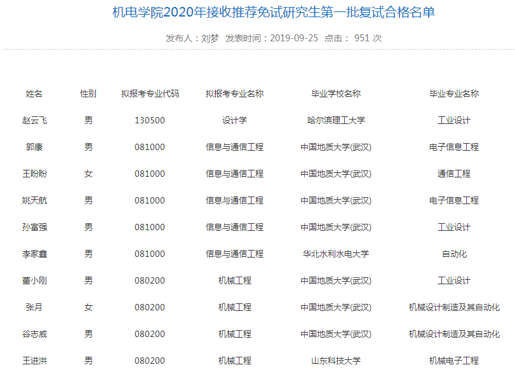This screenshot has width=515, height=372.
Task: Click 机械设计制造及其自动化 in the 谷志威 row
Action: [454, 334]
